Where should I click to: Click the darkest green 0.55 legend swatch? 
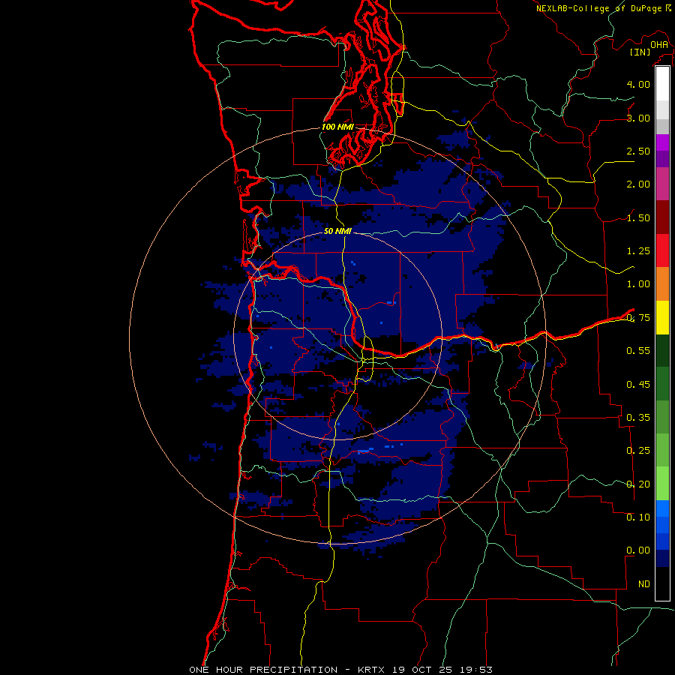pos(662,350)
